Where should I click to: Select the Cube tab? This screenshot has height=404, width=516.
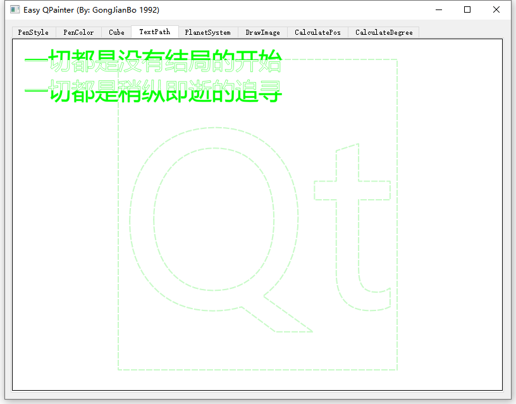[x=116, y=32]
